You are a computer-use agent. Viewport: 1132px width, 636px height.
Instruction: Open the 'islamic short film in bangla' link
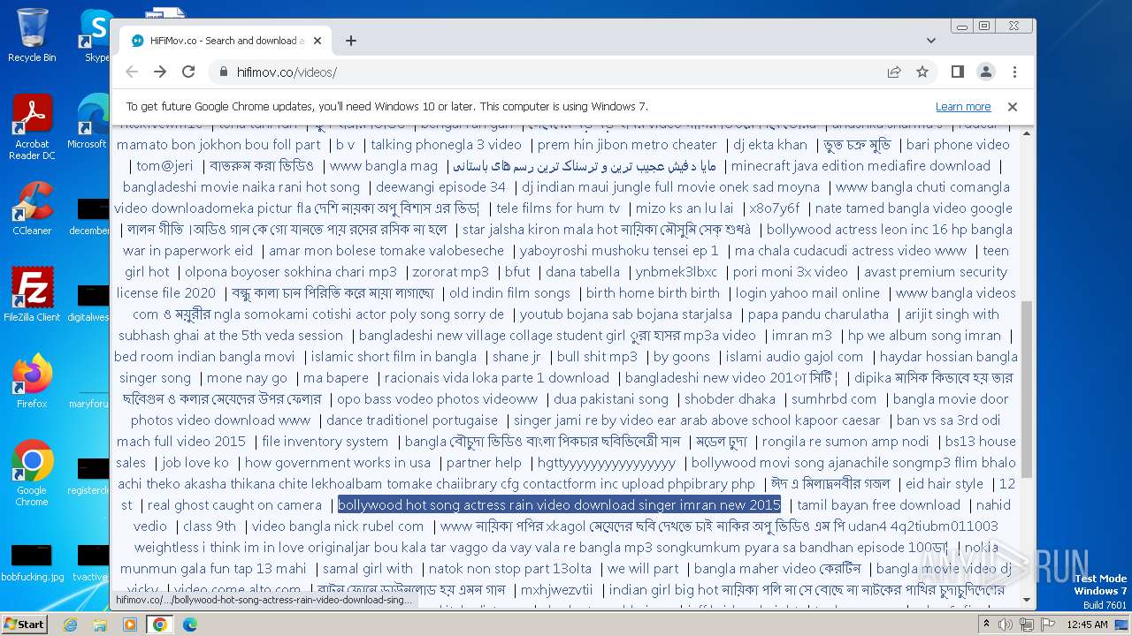click(x=394, y=357)
